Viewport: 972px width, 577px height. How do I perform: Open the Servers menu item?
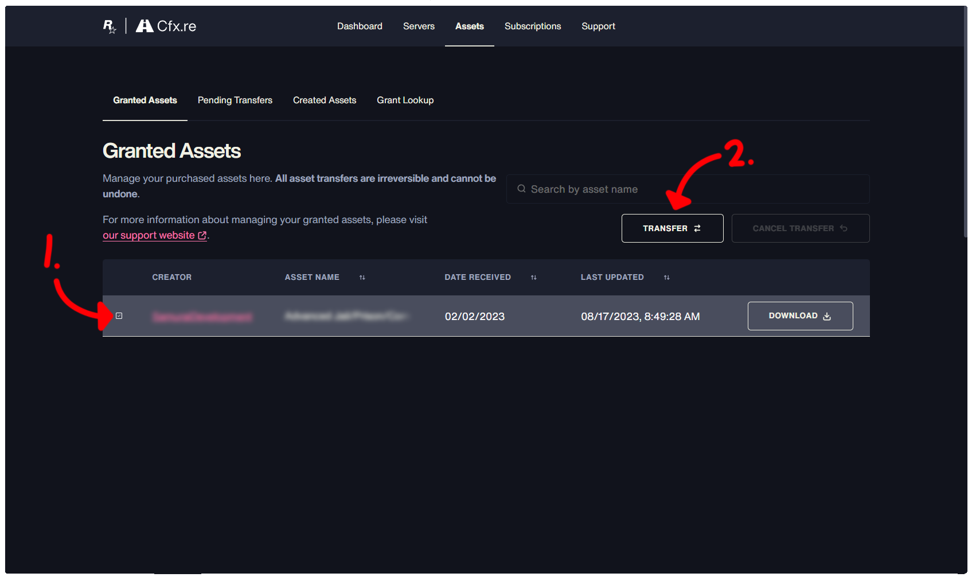pyautogui.click(x=419, y=26)
